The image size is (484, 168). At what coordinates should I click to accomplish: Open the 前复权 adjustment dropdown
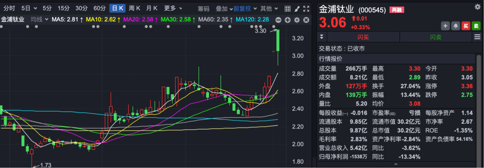[x=245, y=8]
